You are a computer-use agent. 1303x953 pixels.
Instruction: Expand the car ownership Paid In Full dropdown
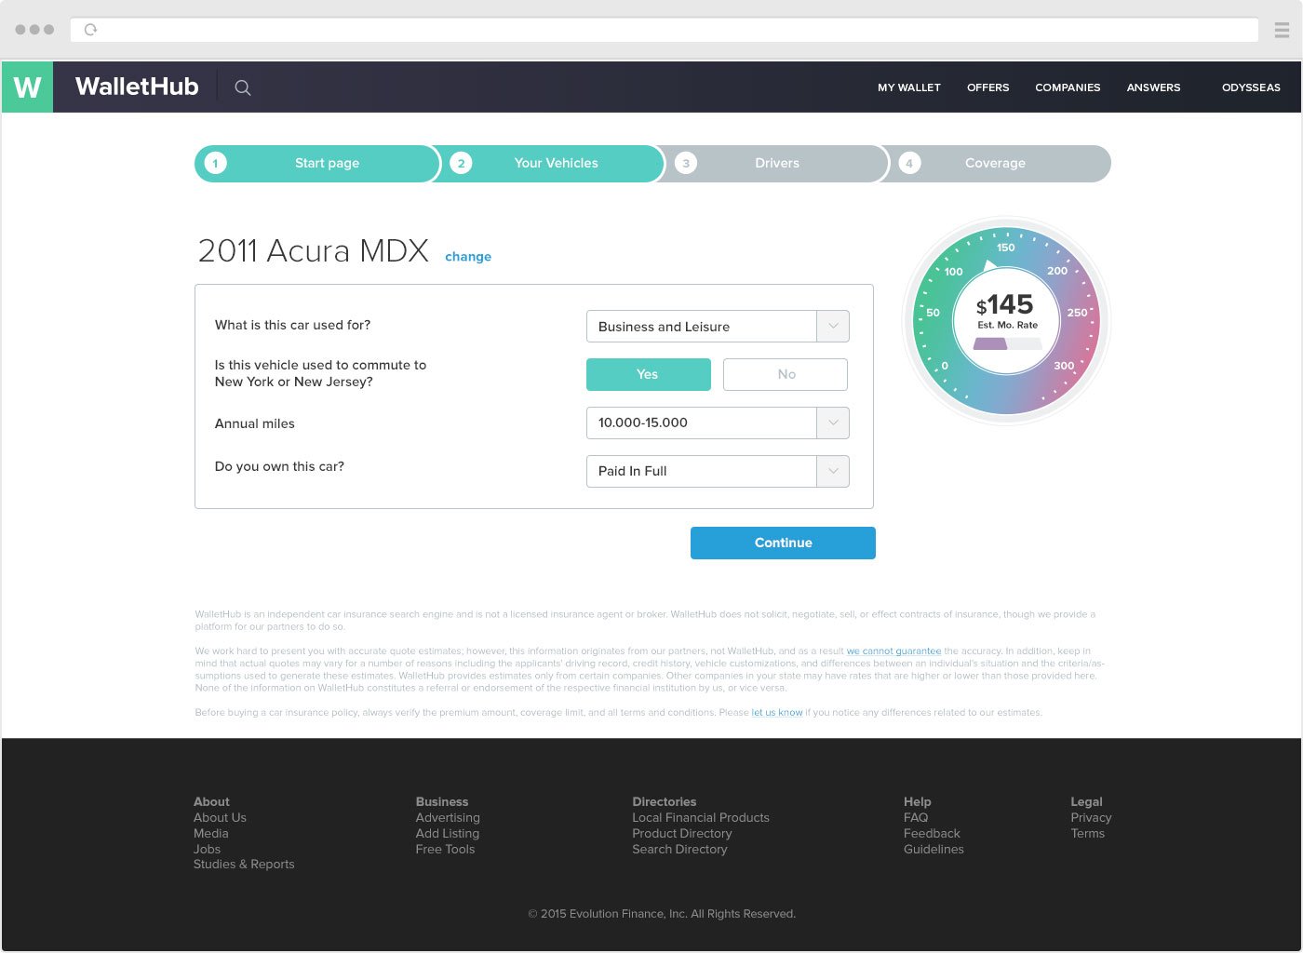[833, 471]
